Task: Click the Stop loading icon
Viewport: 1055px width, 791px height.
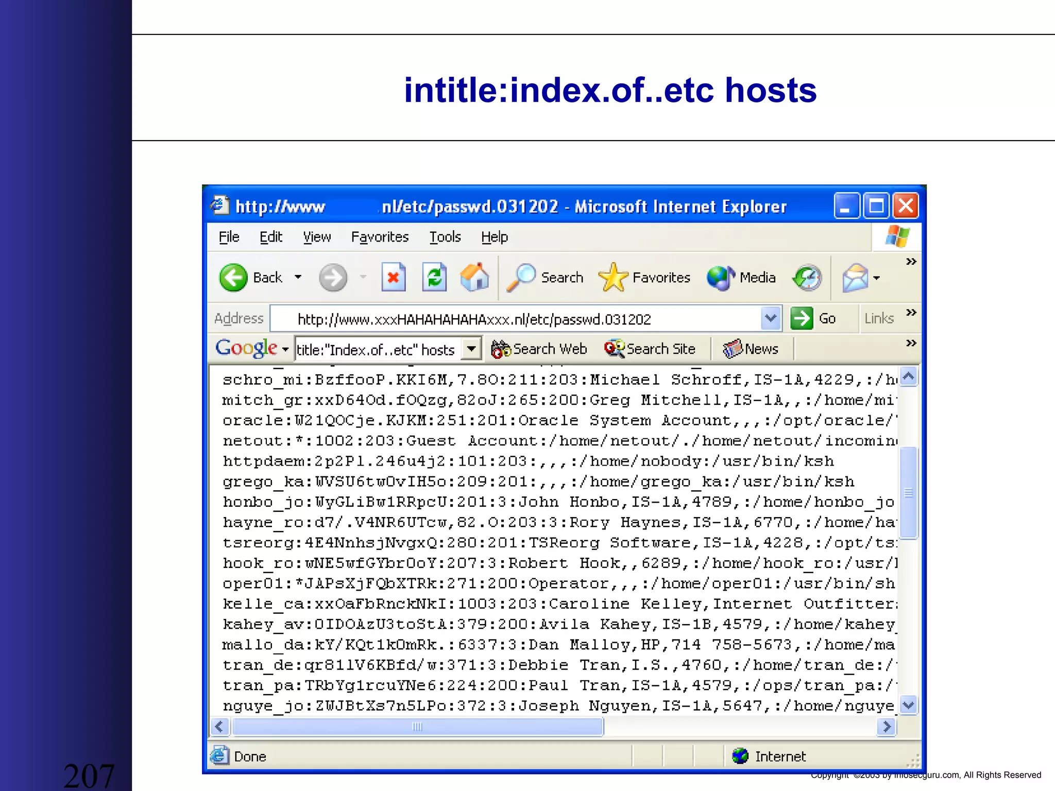Action: (x=394, y=278)
